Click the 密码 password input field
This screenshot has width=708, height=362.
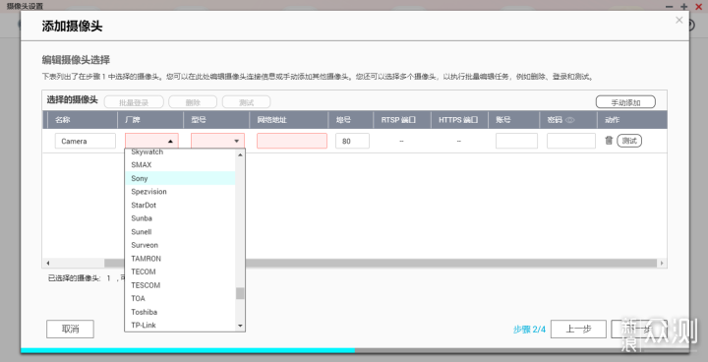571,141
